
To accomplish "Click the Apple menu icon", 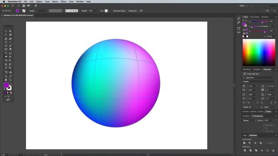I will click(x=4, y=2).
